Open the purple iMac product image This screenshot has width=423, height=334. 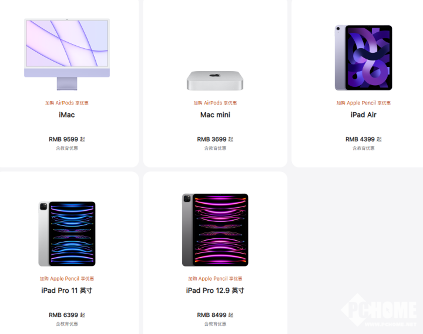67,54
